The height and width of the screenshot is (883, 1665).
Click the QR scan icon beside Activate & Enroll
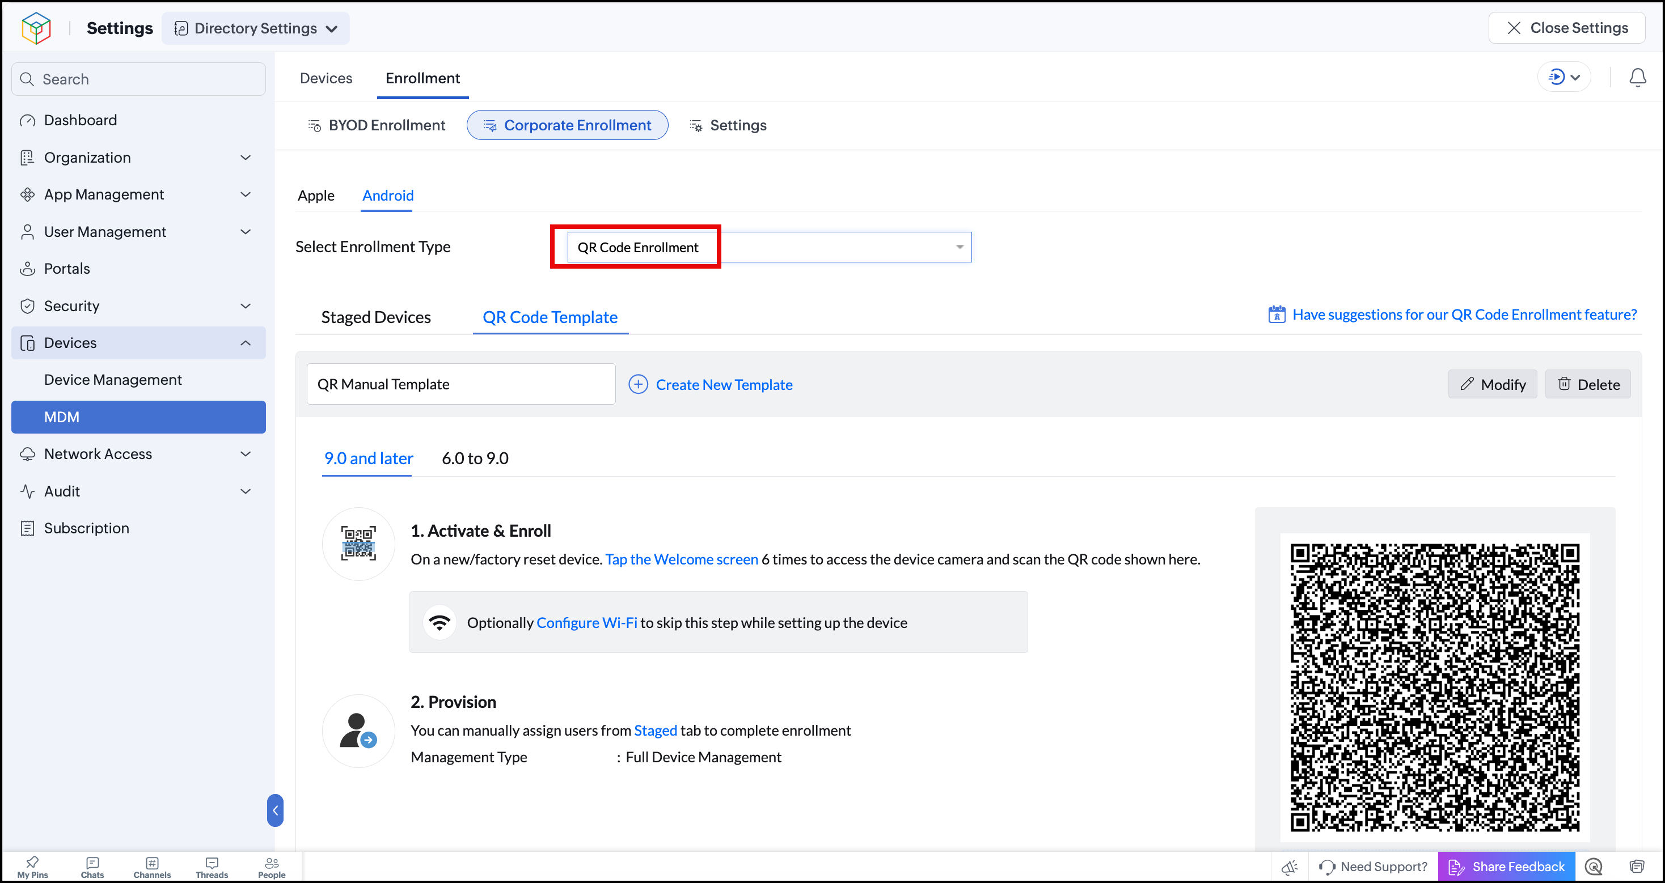click(x=359, y=544)
